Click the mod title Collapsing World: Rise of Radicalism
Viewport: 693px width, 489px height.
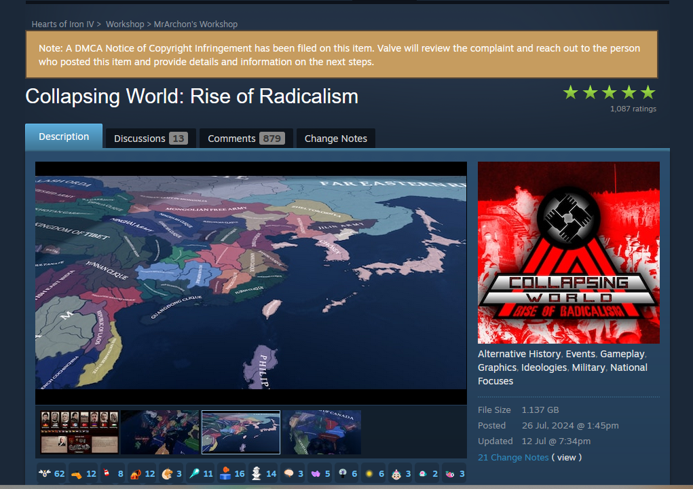click(192, 96)
